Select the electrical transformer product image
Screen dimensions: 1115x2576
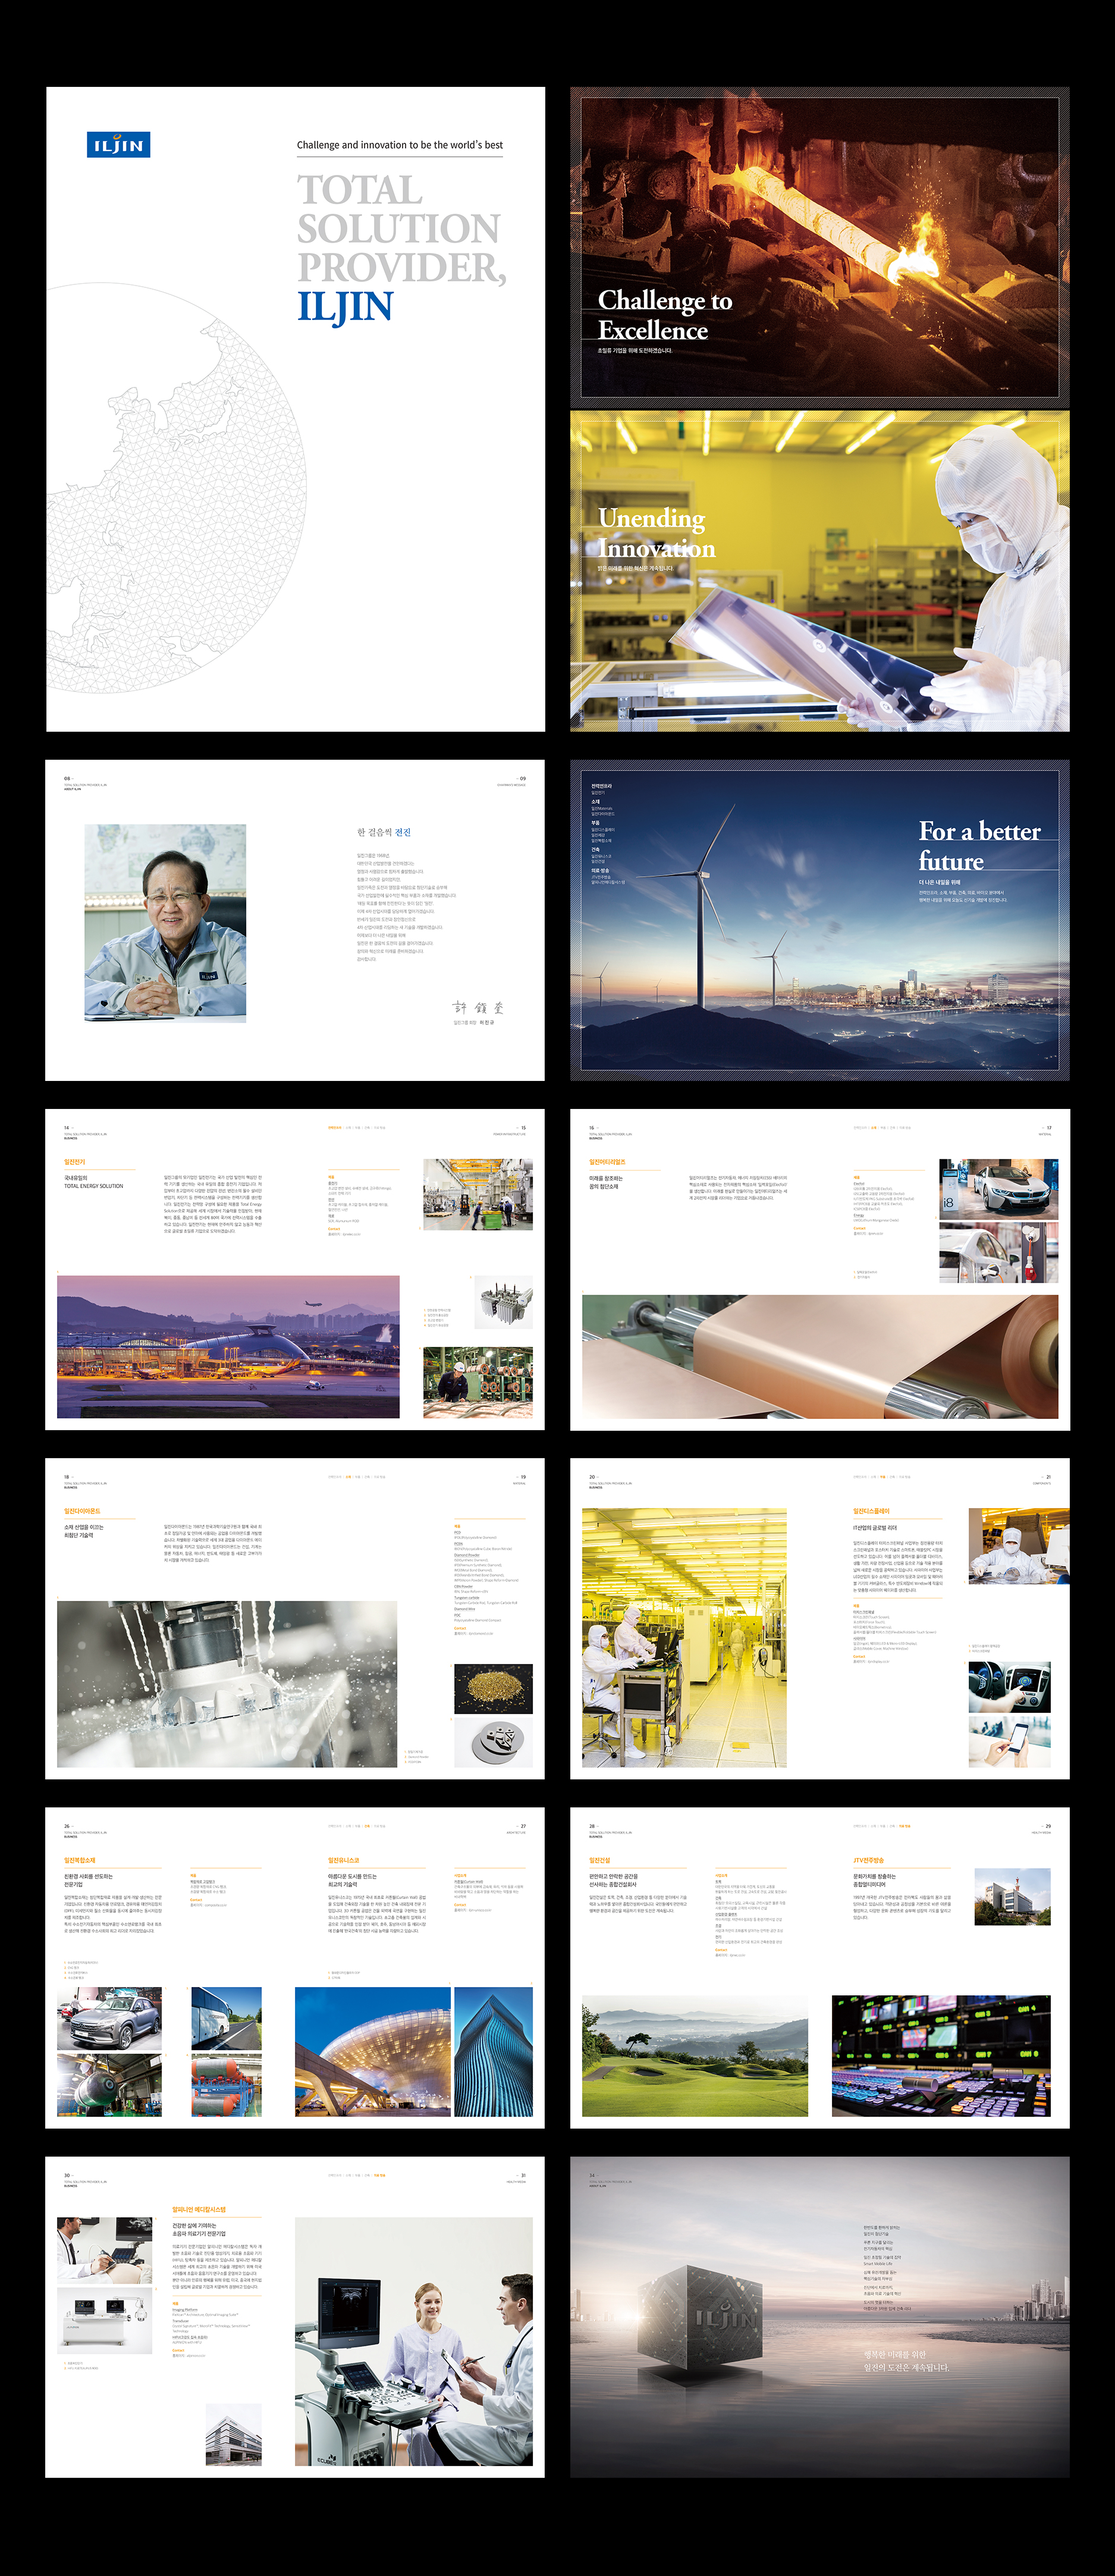click(505, 1303)
